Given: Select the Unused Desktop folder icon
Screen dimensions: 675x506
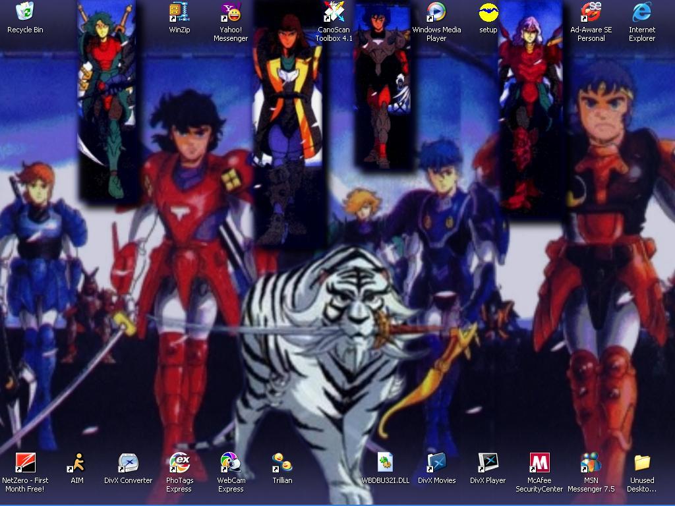Looking at the screenshot, I should tap(642, 463).
